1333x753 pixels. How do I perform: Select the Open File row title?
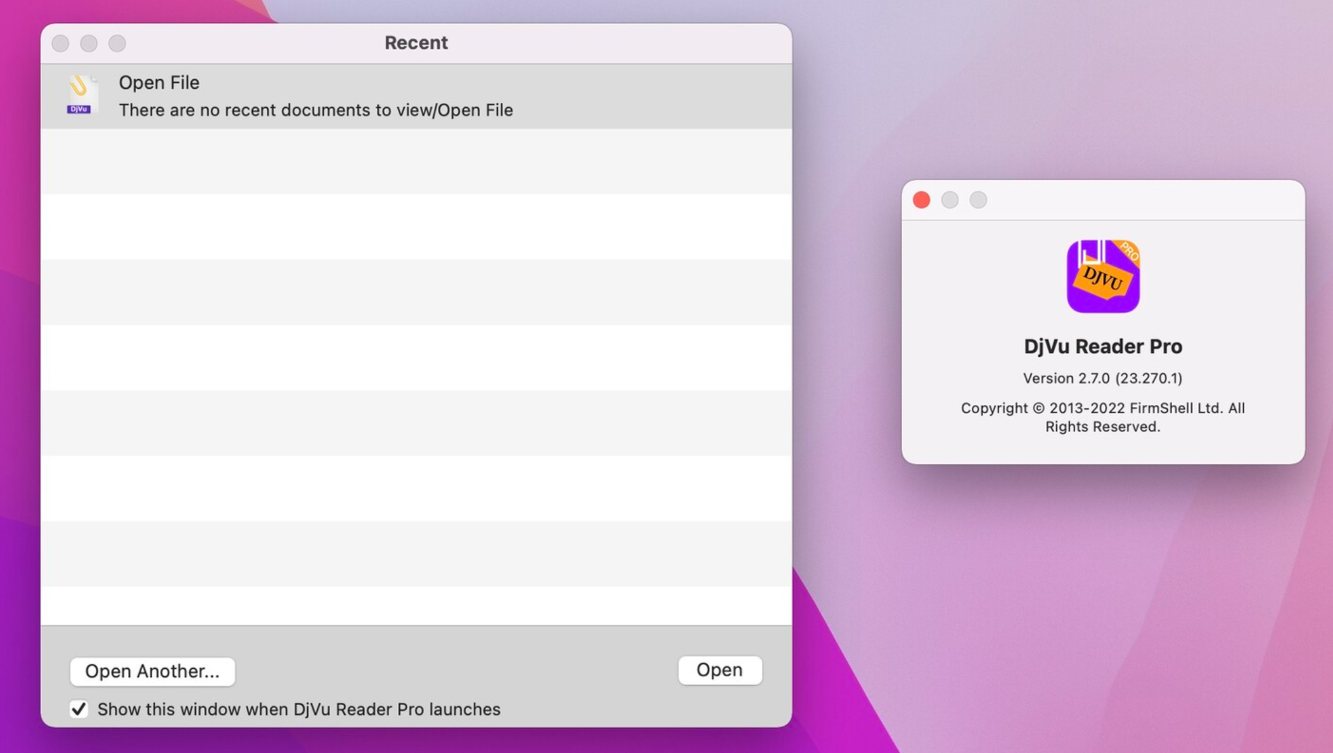tap(159, 82)
